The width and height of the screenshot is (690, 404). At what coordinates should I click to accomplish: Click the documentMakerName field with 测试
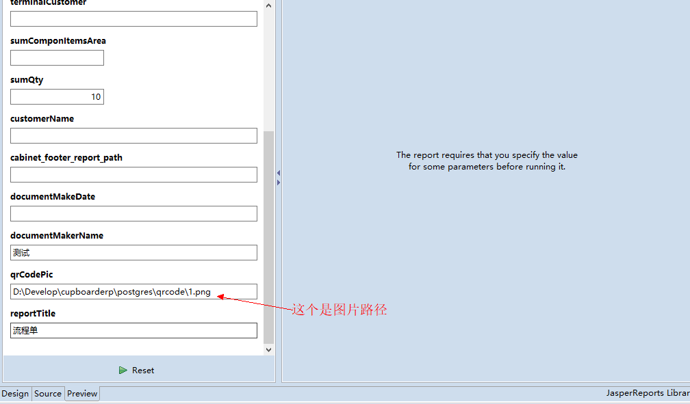[x=133, y=252]
